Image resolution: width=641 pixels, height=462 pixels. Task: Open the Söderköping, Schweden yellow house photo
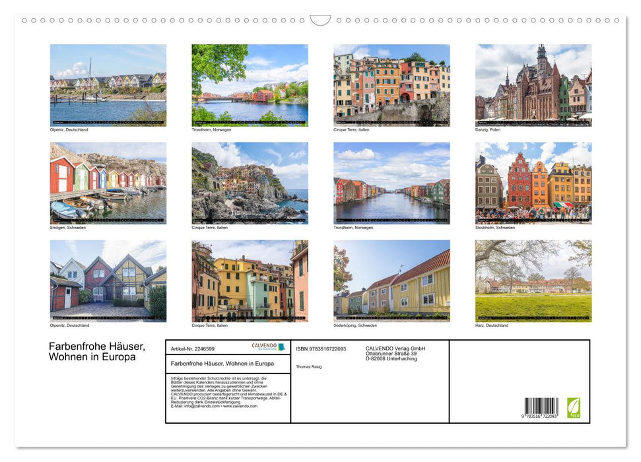391,280
